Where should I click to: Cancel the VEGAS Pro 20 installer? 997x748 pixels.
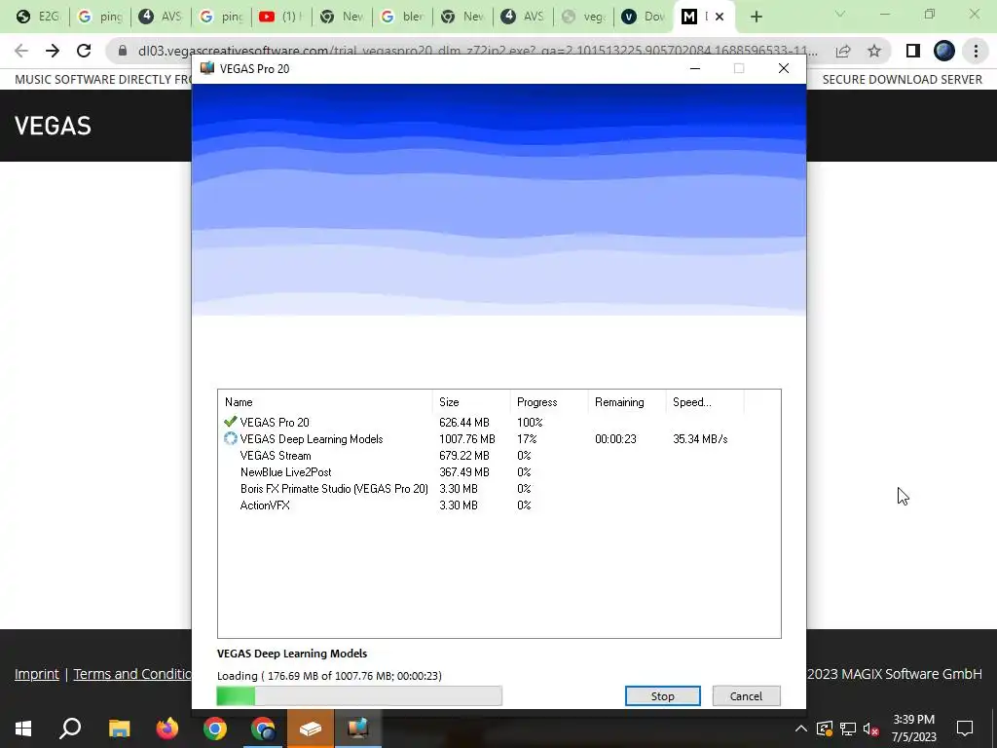(746, 695)
